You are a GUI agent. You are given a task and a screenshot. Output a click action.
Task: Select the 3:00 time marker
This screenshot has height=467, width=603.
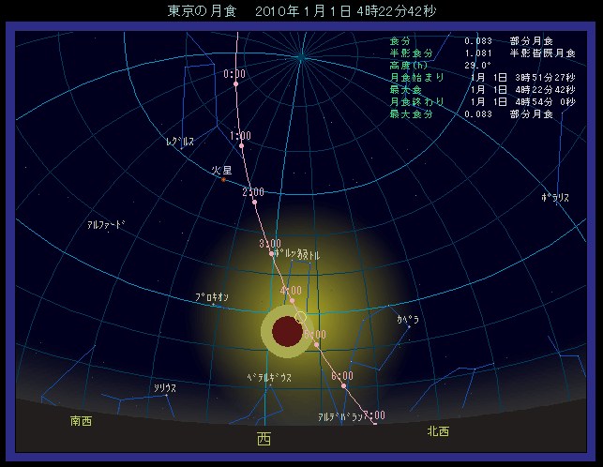(271, 253)
